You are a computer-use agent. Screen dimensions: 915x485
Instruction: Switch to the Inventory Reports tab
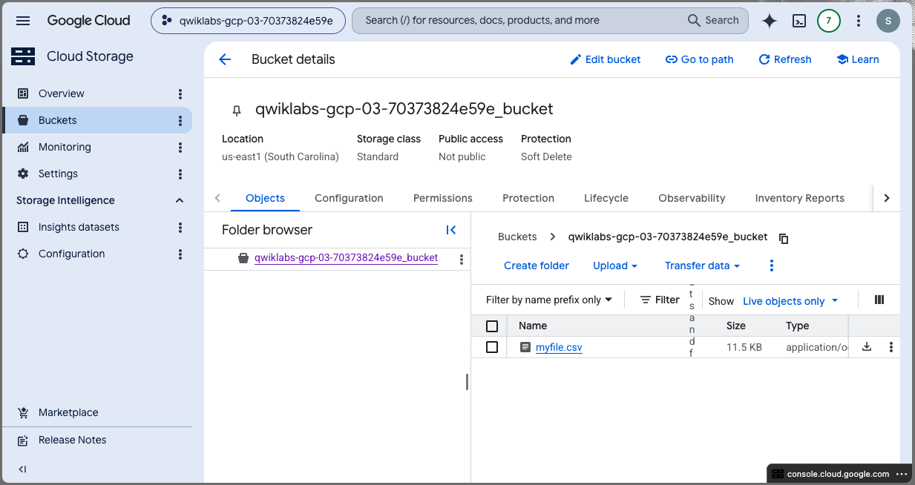[x=799, y=198]
